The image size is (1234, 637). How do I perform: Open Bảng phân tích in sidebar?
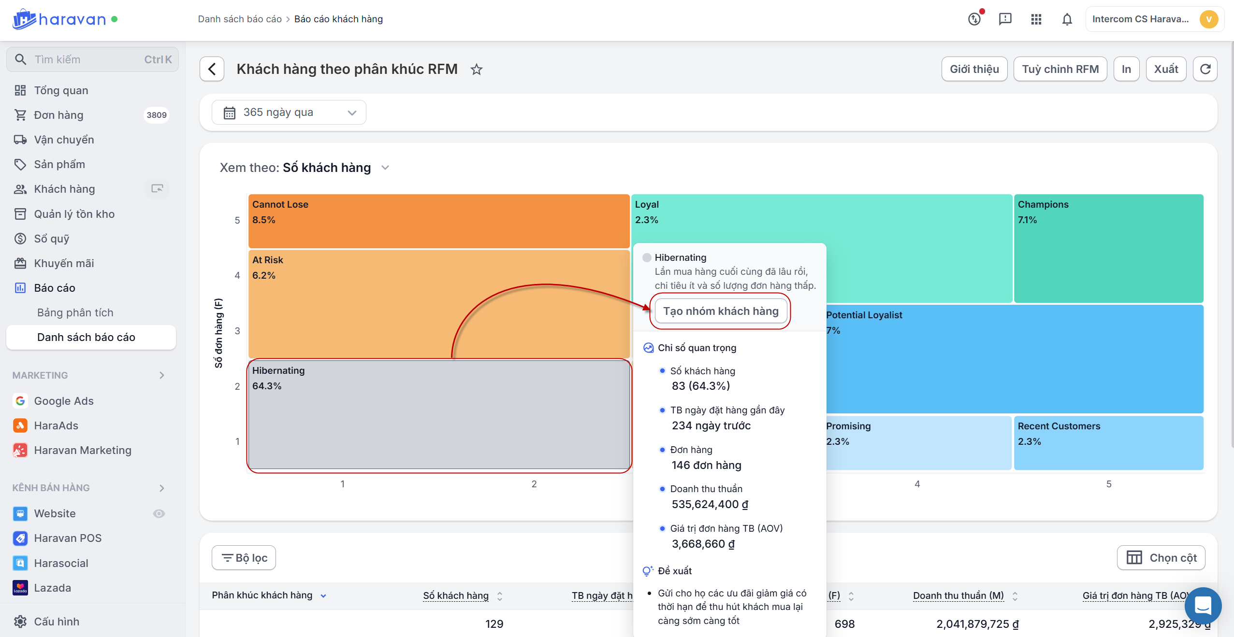(x=75, y=312)
